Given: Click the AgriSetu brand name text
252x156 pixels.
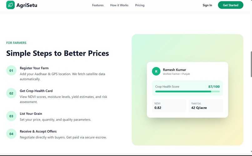Looking at the screenshot, I should click(27, 5).
